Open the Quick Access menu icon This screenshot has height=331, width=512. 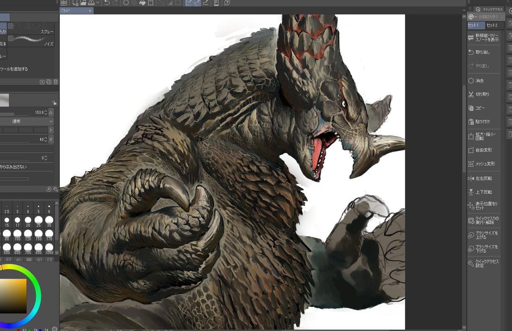470,9
